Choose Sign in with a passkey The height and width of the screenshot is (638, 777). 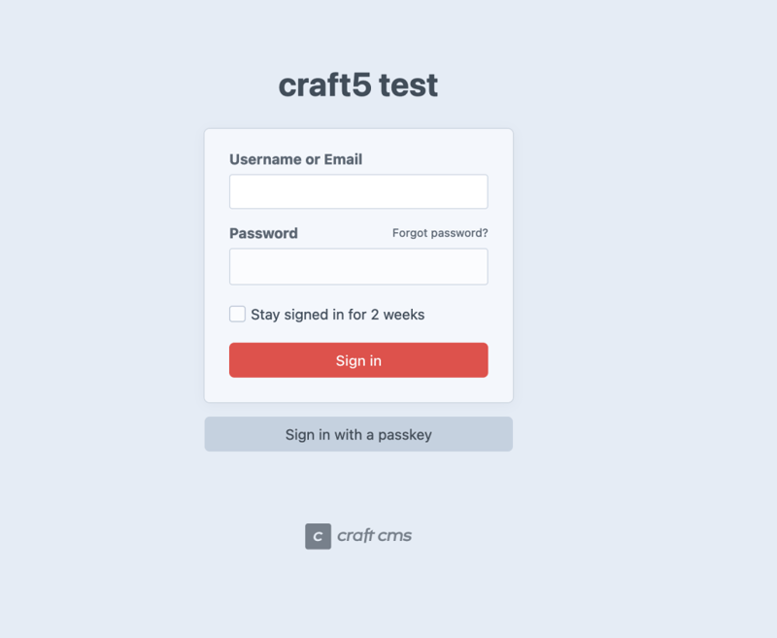(x=358, y=434)
